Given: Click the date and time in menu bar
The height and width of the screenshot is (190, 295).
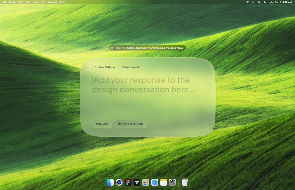Looking at the screenshot, I should (281, 2).
